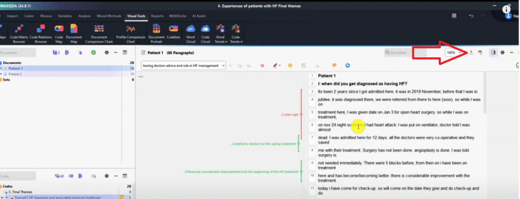Click the export document icon
This screenshot has width=520, height=199.
pos(471,52)
